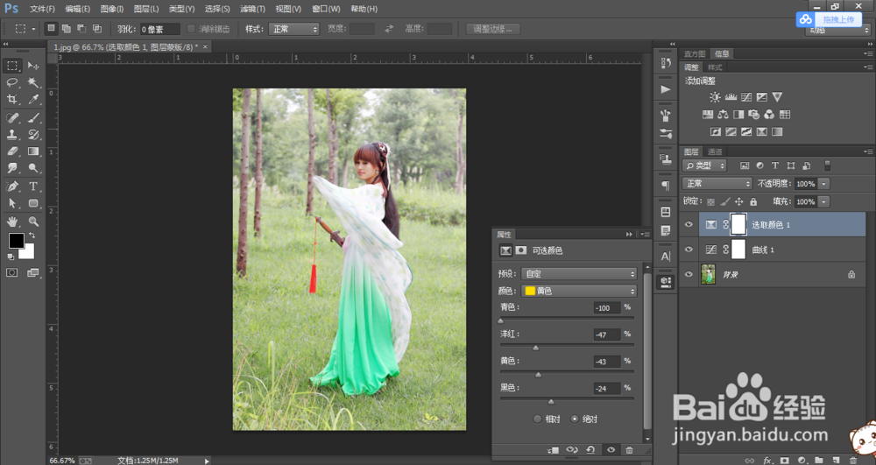Select the Lasso tool
Image resolution: width=876 pixels, height=465 pixels.
tap(12, 82)
